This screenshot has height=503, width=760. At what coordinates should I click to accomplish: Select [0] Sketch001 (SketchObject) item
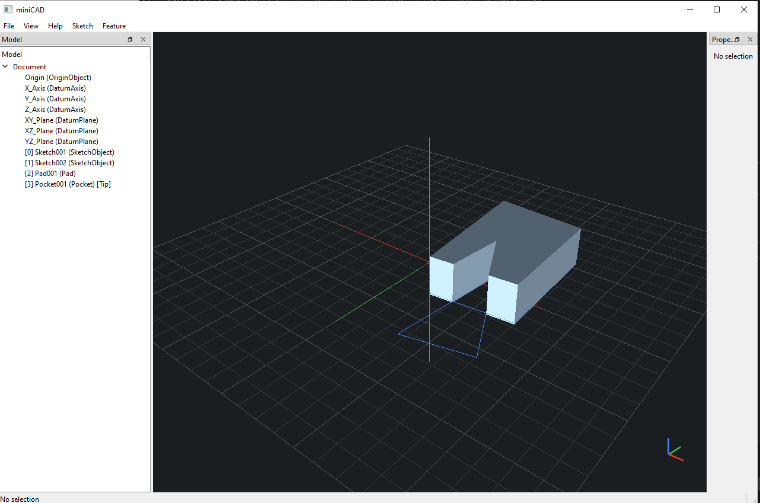(69, 152)
